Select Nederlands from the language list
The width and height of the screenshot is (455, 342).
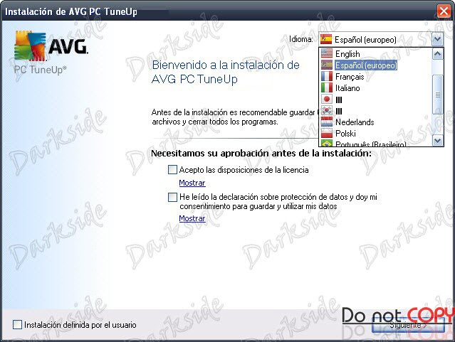355,122
